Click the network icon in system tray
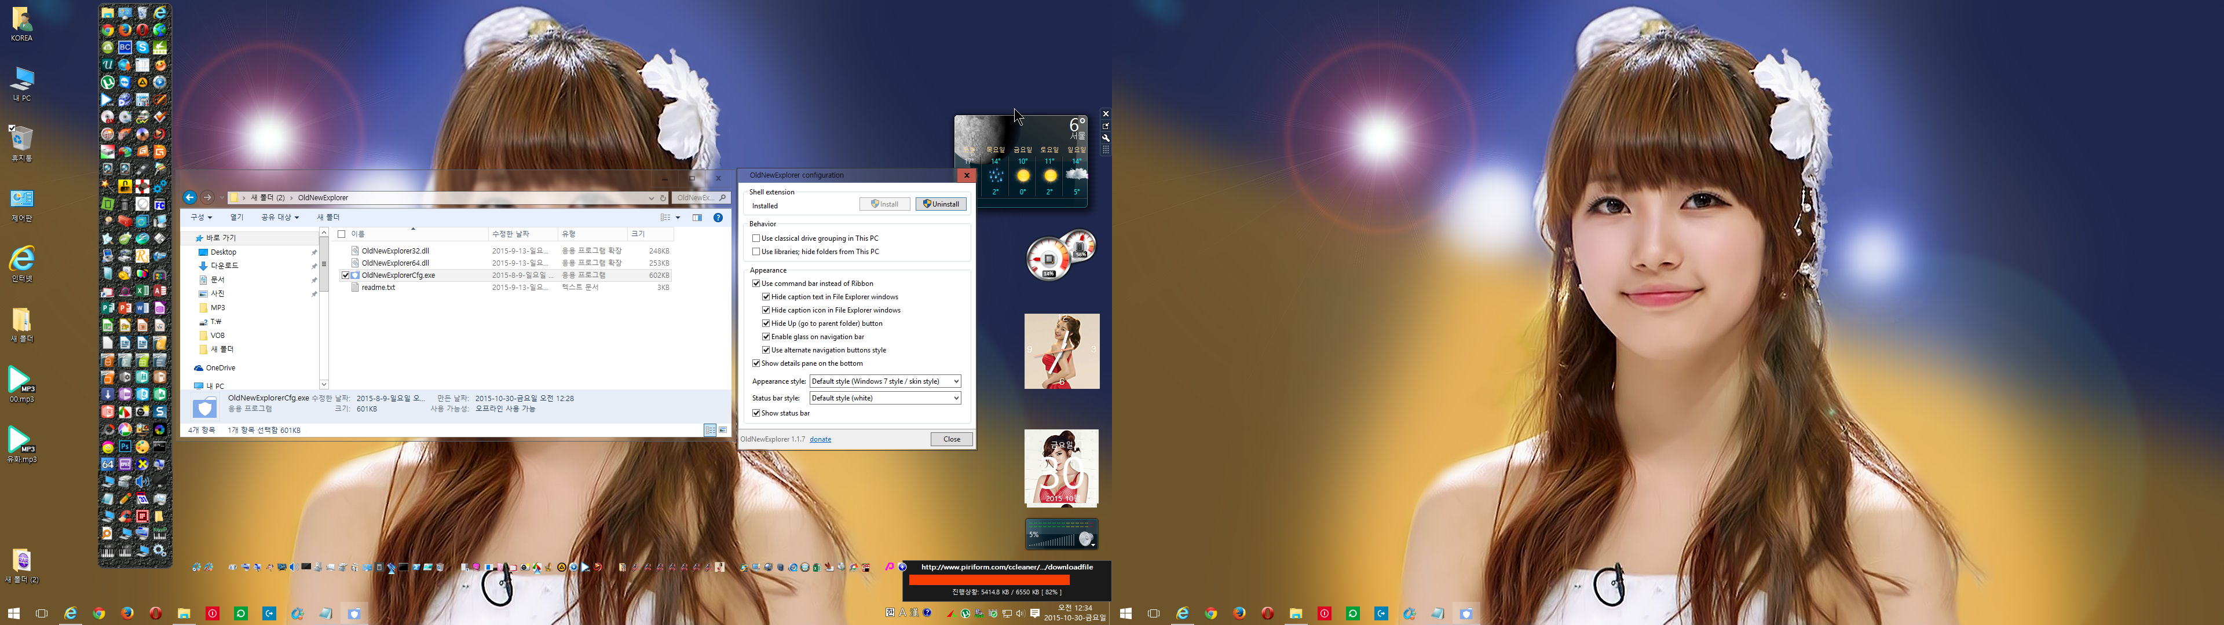This screenshot has width=2224, height=625. [1007, 614]
